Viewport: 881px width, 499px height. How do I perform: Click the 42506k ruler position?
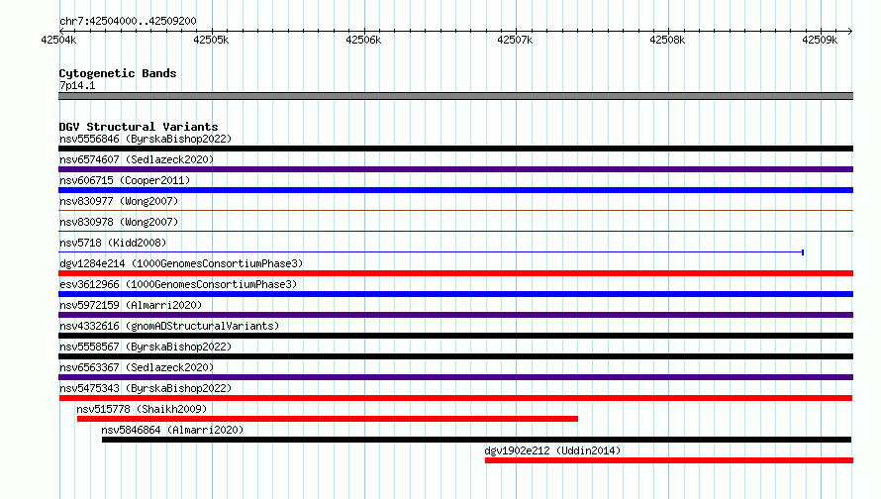click(363, 40)
